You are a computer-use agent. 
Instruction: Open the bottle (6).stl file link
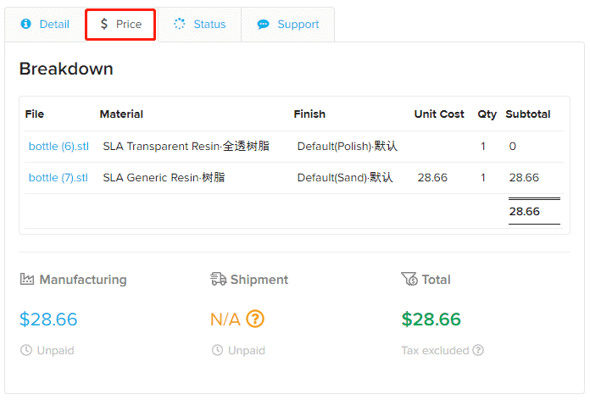pyautogui.click(x=58, y=146)
